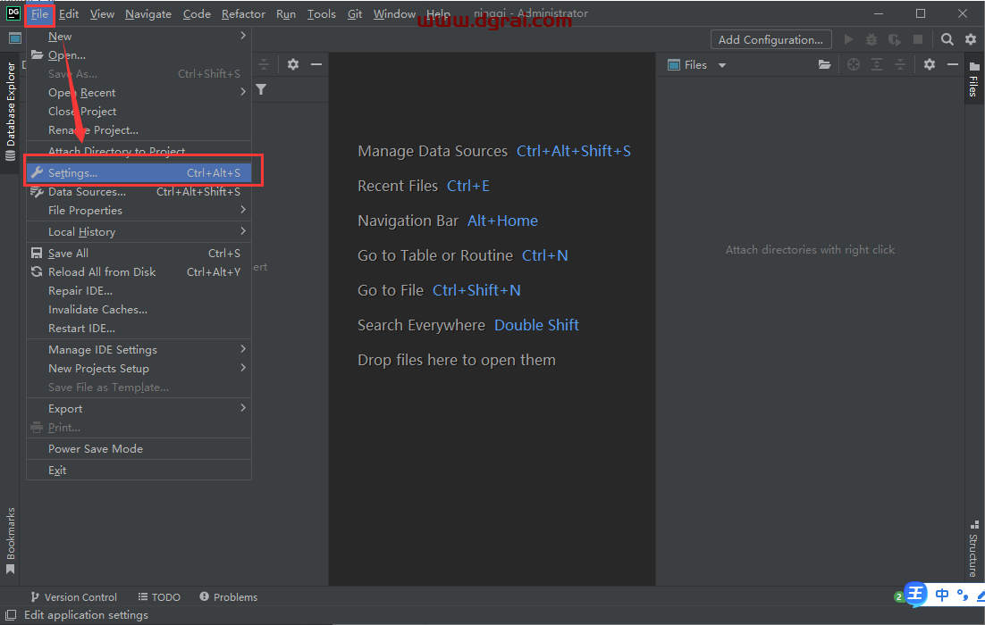Hide the Database Explorer panel

point(316,64)
